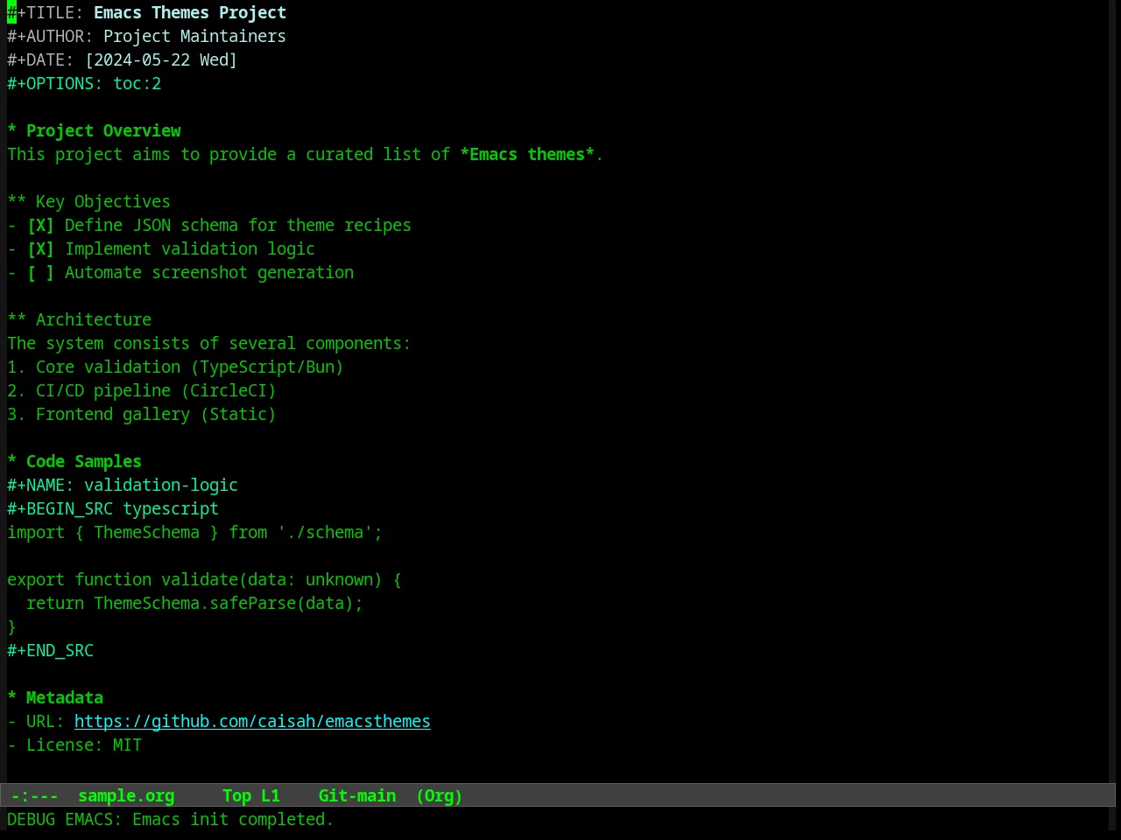Click the 'Top' position indicator in mode line
Viewport: 1121px width, 840px height.
point(236,796)
